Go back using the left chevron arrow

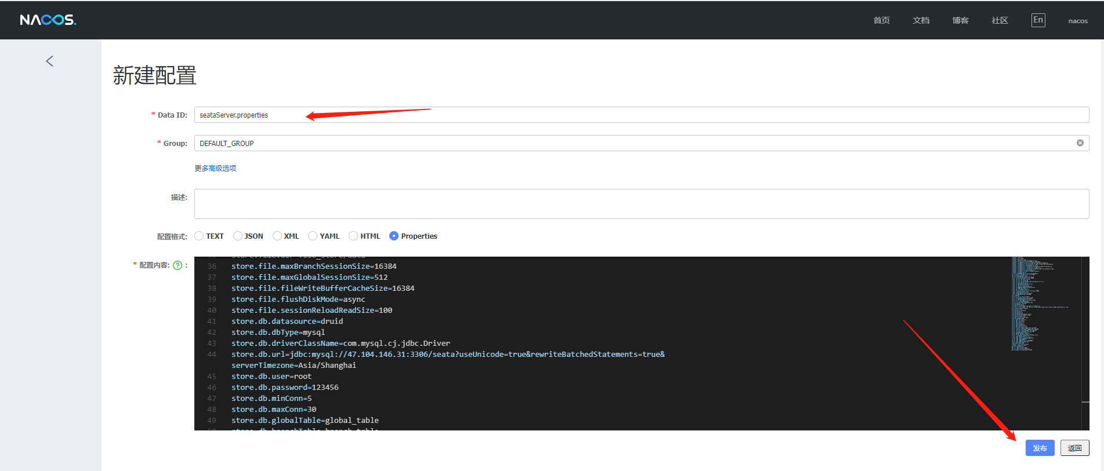click(50, 61)
